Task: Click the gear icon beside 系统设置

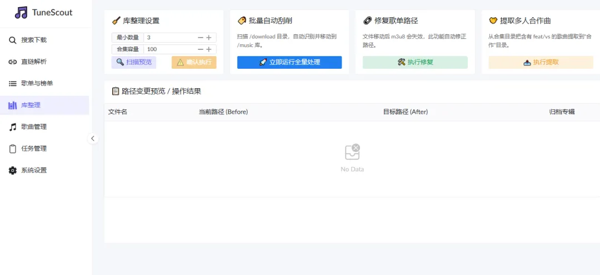Action: point(13,170)
